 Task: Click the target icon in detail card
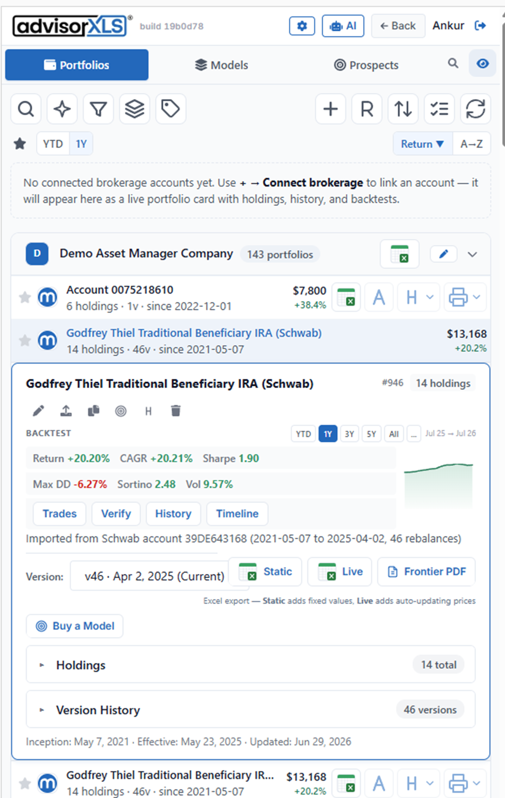121,411
